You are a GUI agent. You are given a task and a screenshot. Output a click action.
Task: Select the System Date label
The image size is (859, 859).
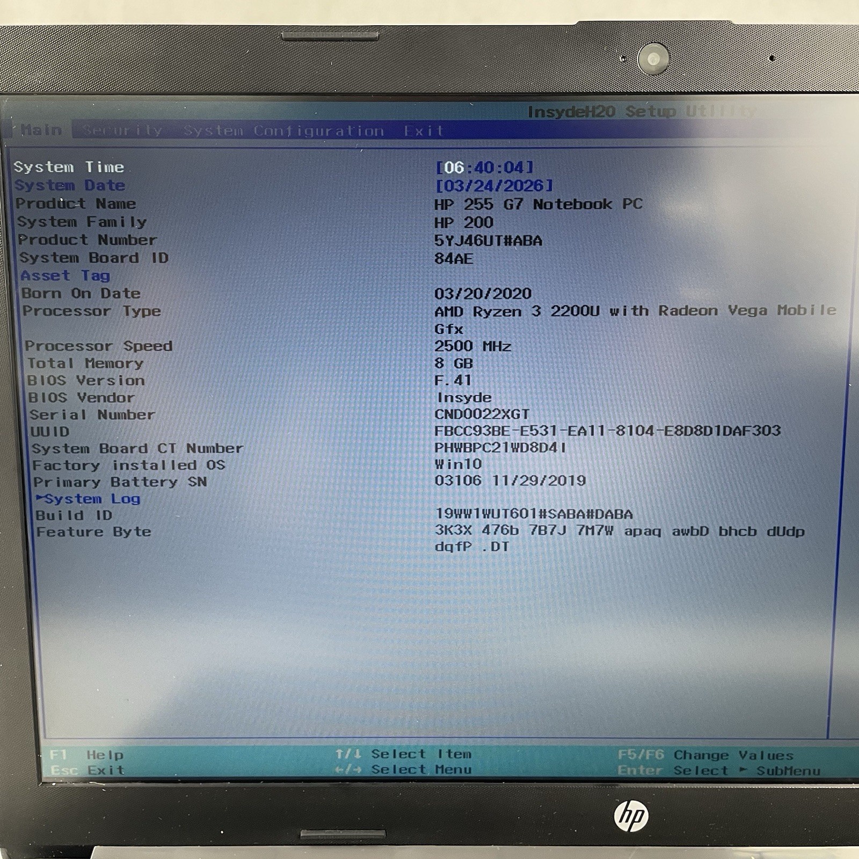coord(70,185)
